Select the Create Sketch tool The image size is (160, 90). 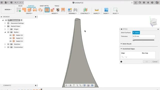tap(19, 10)
